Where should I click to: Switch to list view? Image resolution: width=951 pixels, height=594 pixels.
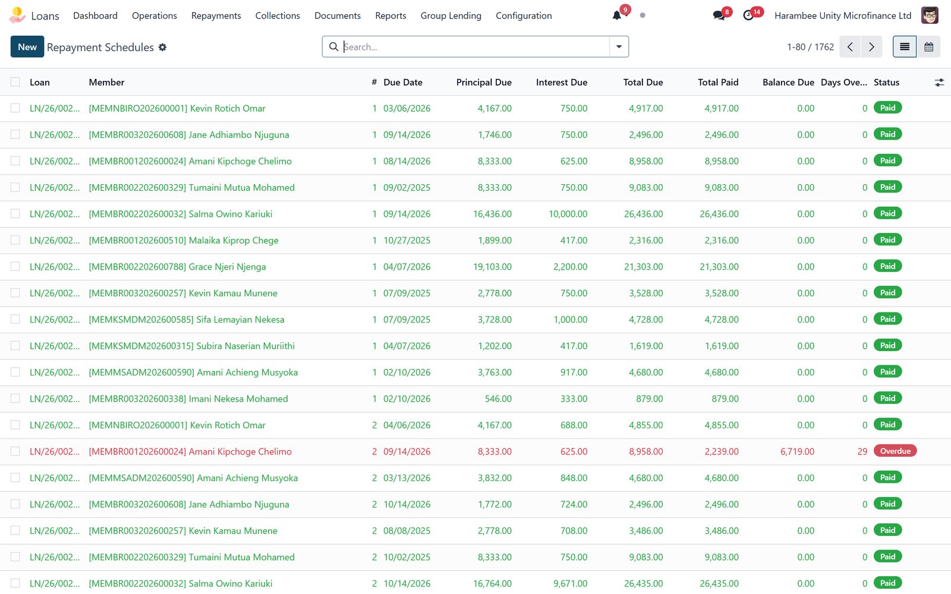coord(905,47)
